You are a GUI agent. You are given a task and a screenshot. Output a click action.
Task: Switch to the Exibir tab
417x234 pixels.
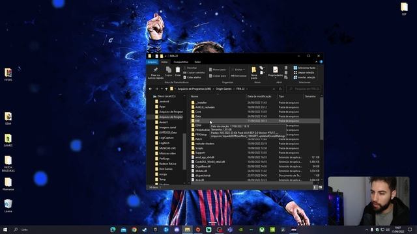click(197, 62)
